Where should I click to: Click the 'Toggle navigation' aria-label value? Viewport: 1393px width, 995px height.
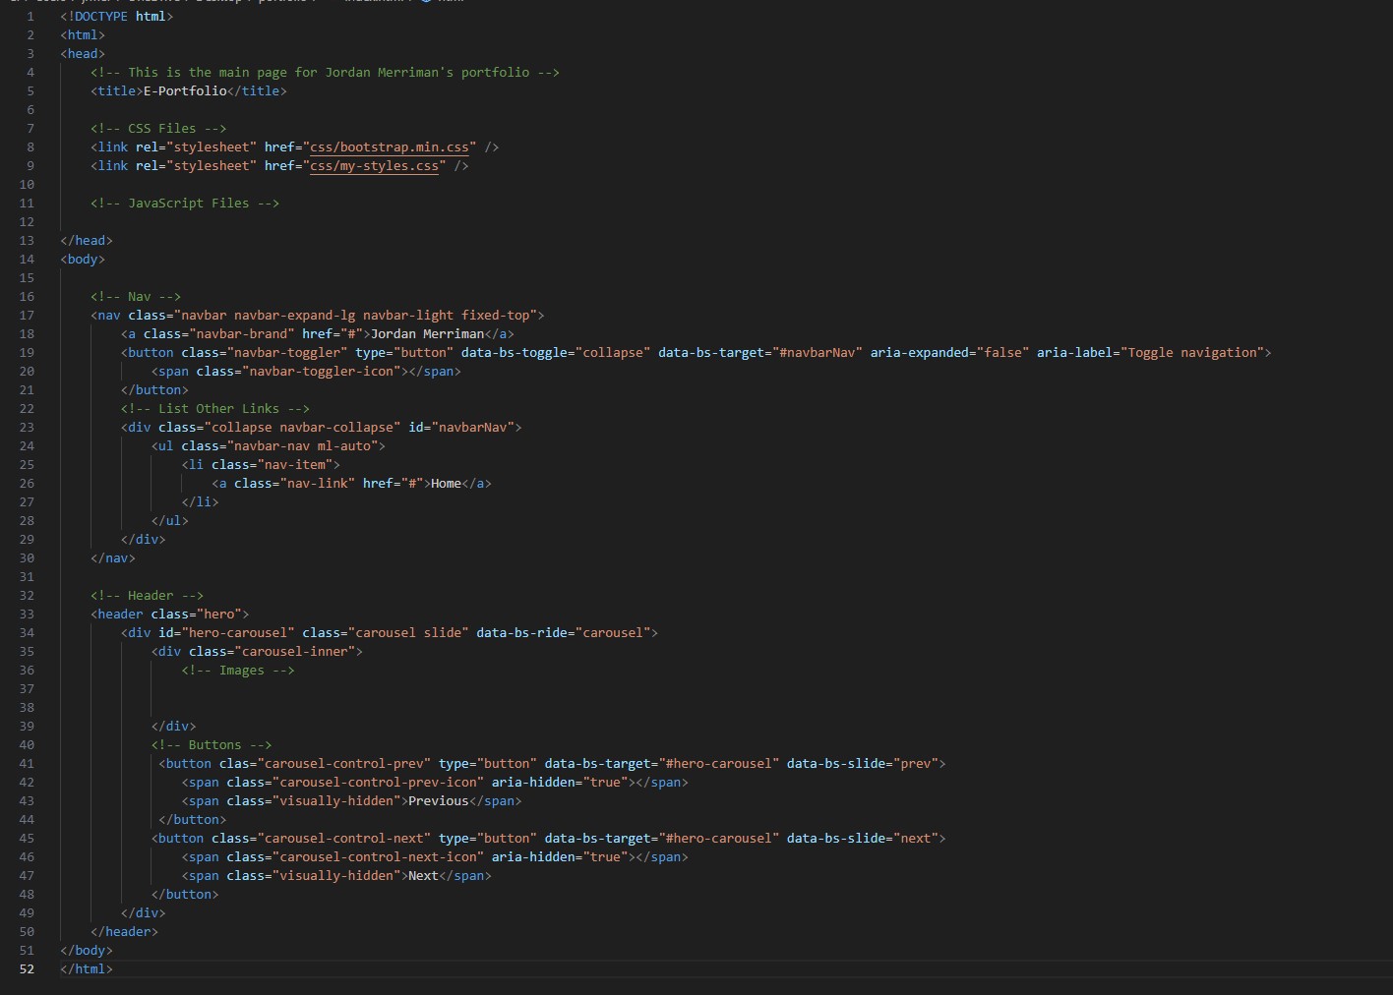(1191, 353)
